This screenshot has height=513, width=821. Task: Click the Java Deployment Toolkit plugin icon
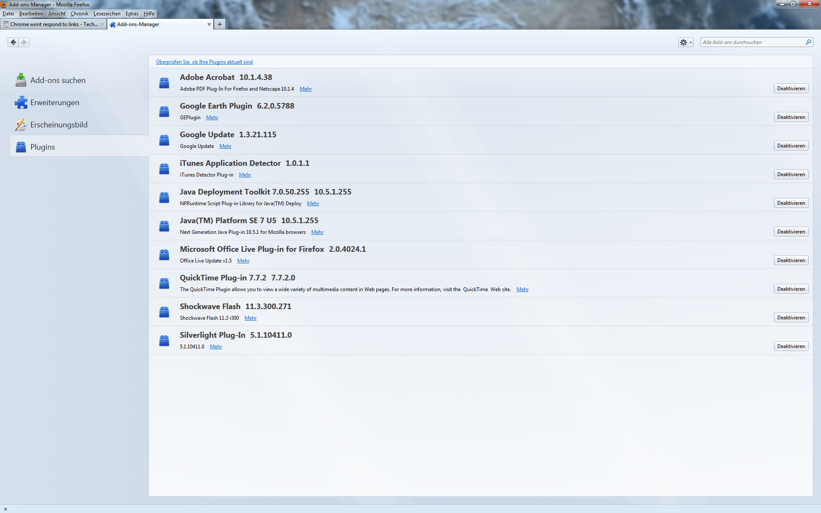tap(164, 197)
